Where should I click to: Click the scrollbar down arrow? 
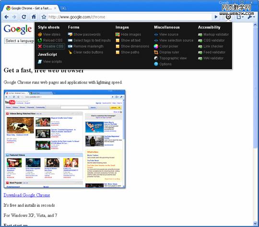(x=255, y=224)
